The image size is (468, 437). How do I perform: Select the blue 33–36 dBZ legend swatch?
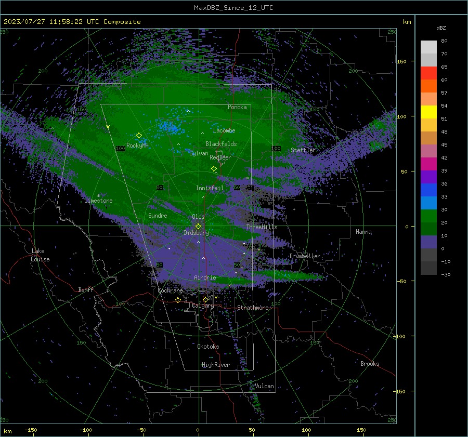click(x=428, y=190)
